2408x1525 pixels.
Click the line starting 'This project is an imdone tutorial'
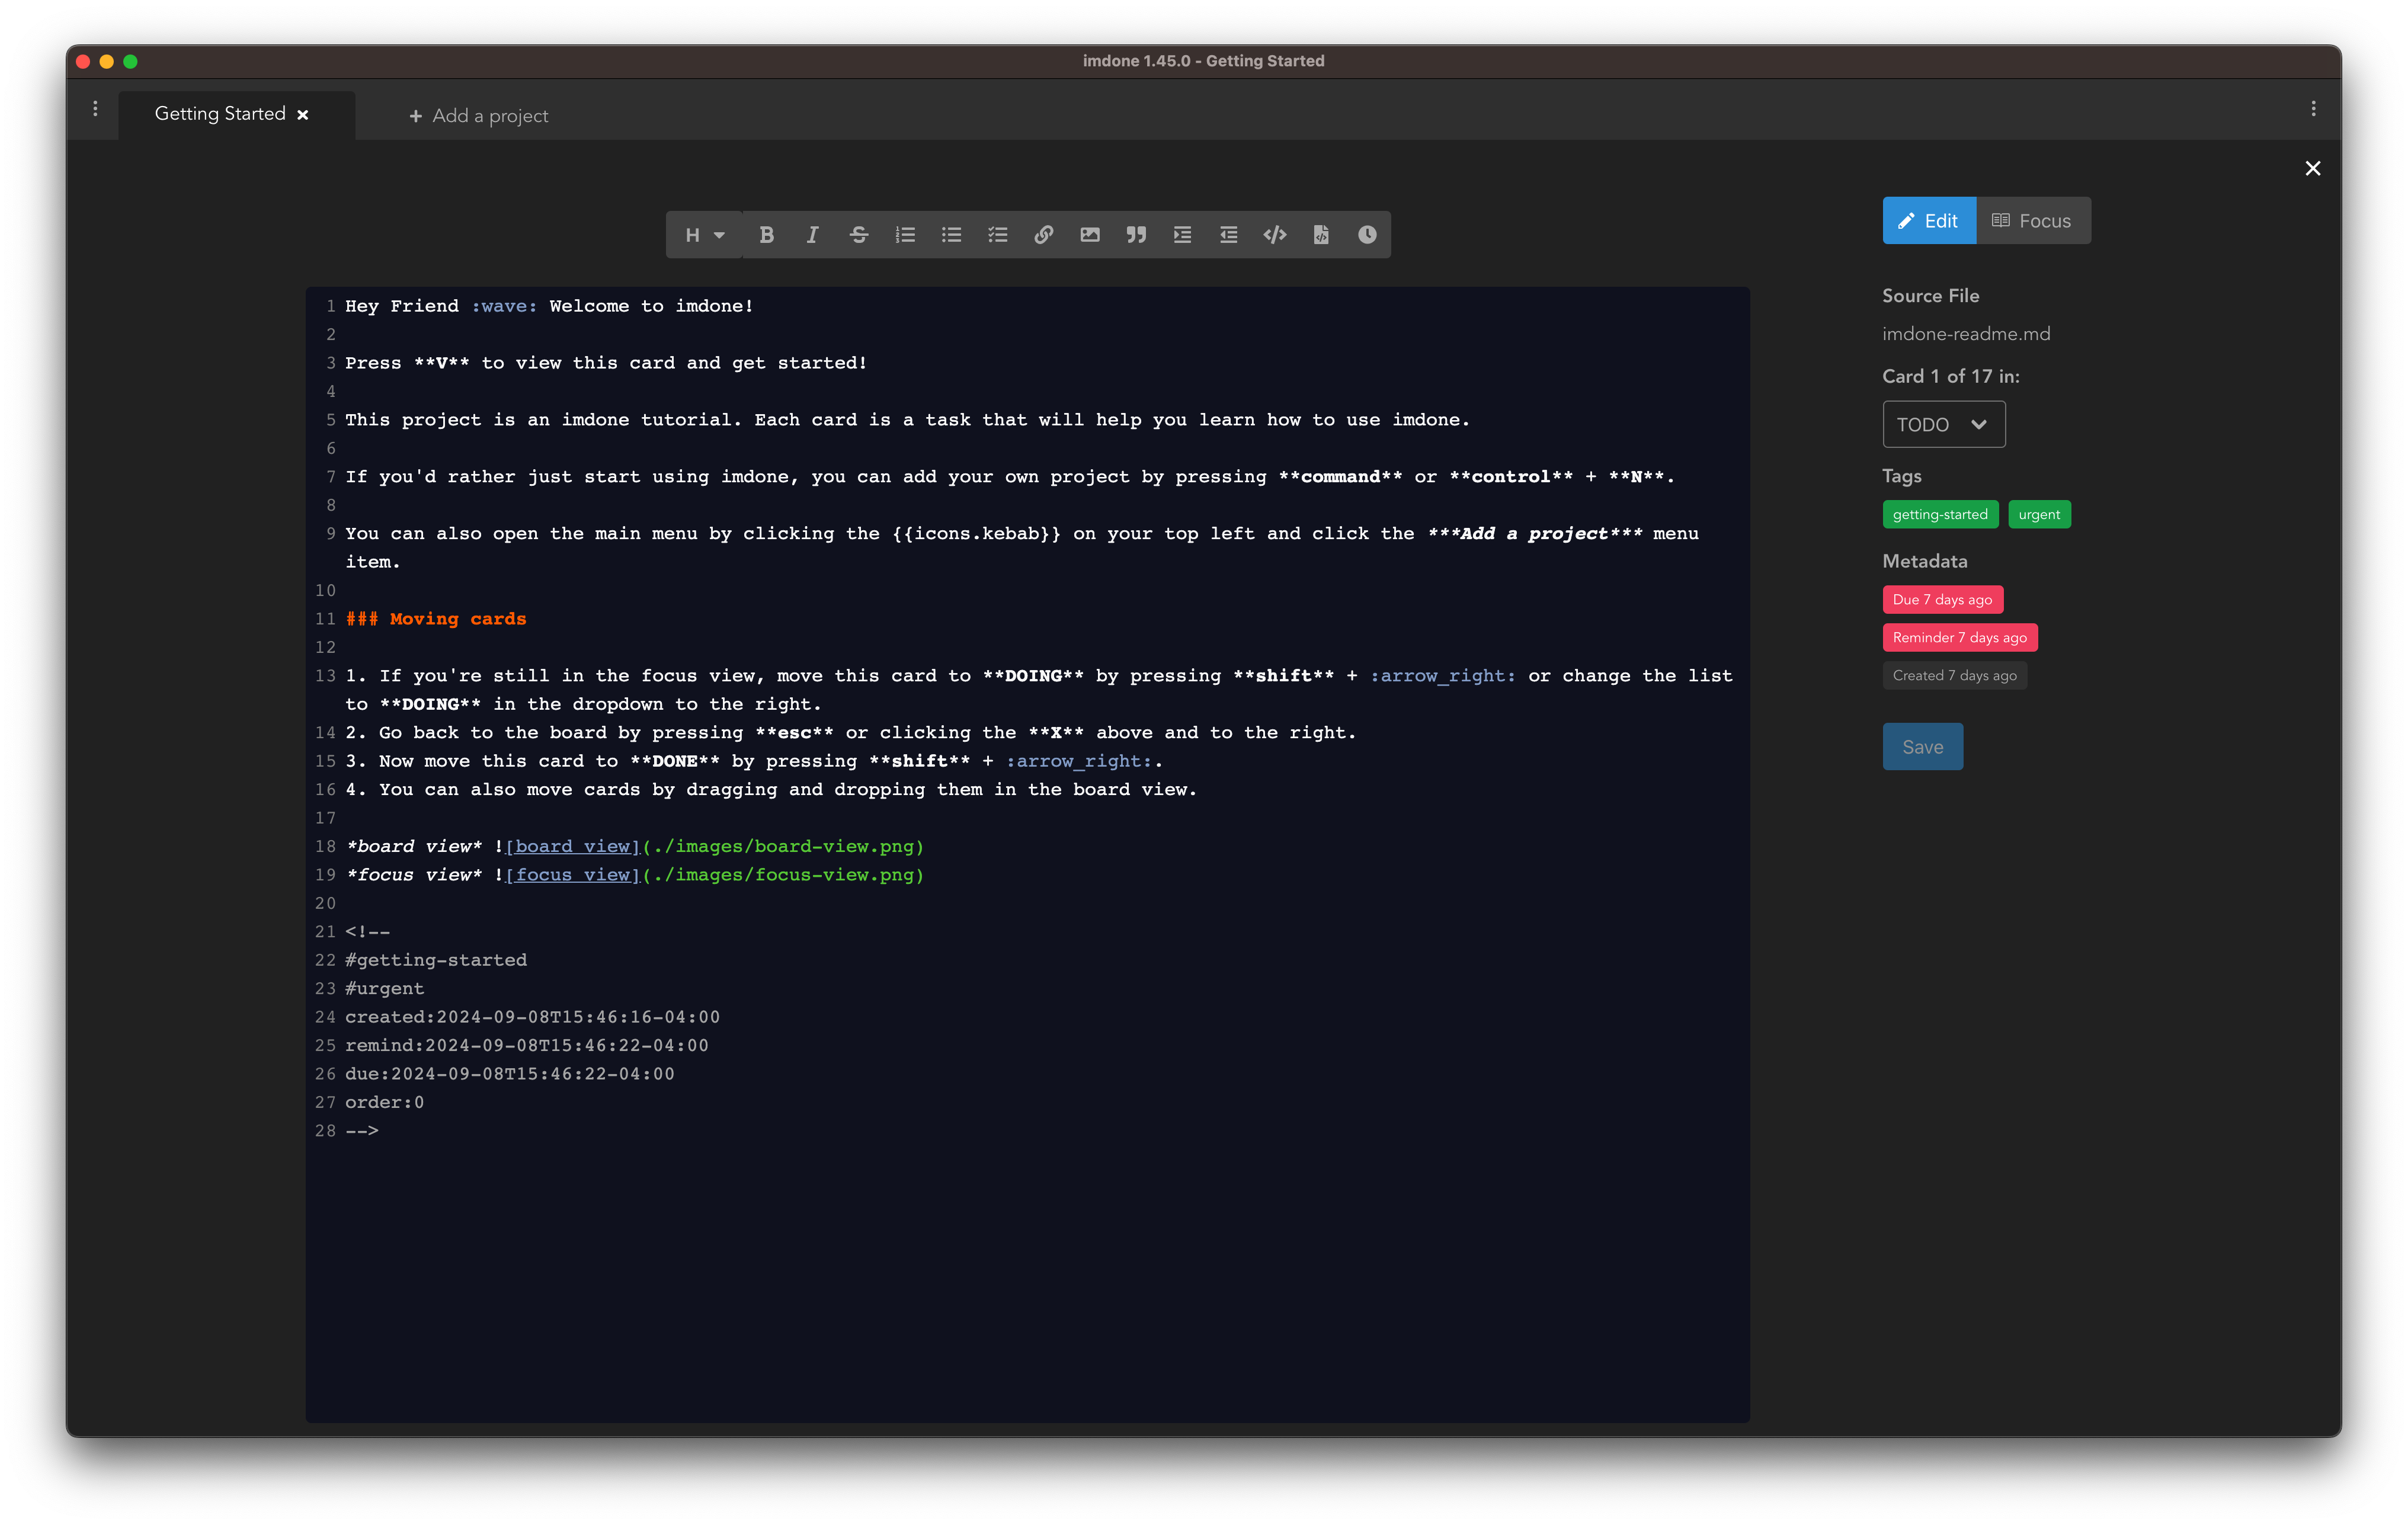(908, 420)
